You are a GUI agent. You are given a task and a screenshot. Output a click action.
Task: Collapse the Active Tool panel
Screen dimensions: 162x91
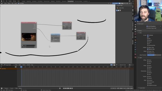116,5
